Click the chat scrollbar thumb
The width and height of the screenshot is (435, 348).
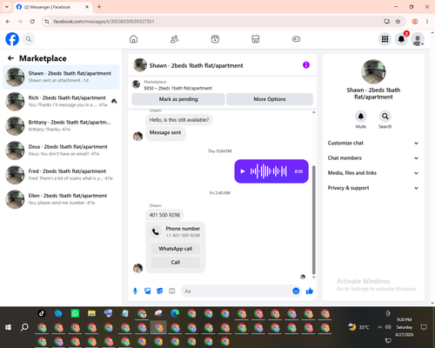tap(313, 219)
